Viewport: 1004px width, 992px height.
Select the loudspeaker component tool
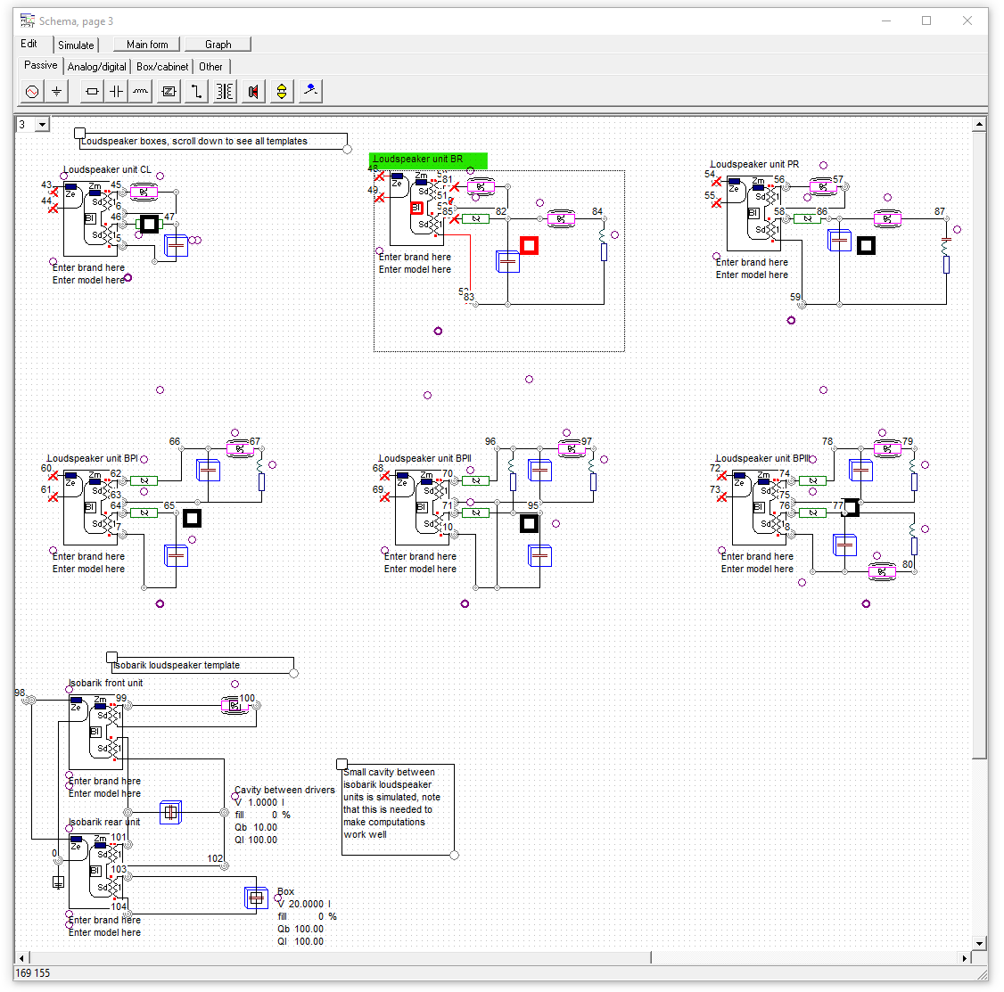pyautogui.click(x=252, y=90)
